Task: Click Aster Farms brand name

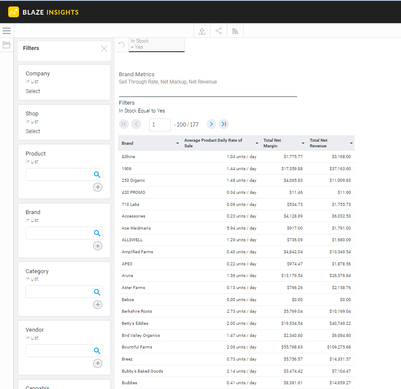Action: (133, 287)
